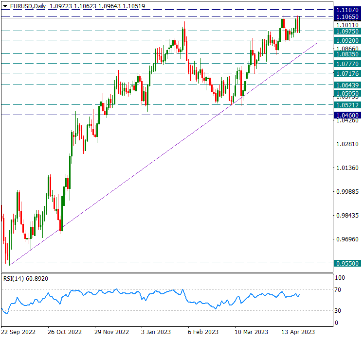Select the RSI 30 level label
This screenshot has height=338, width=364.
point(338,311)
